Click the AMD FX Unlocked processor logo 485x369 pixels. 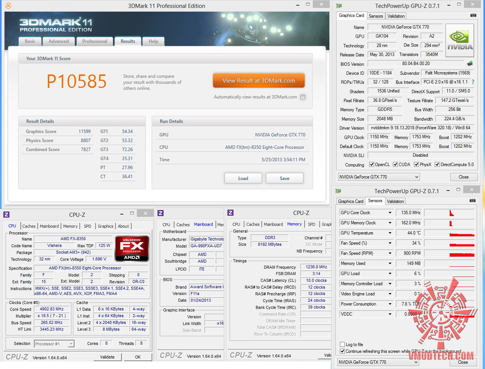click(x=132, y=248)
